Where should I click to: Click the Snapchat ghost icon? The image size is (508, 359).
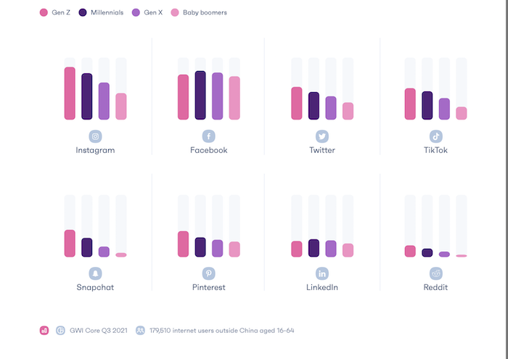coord(95,273)
